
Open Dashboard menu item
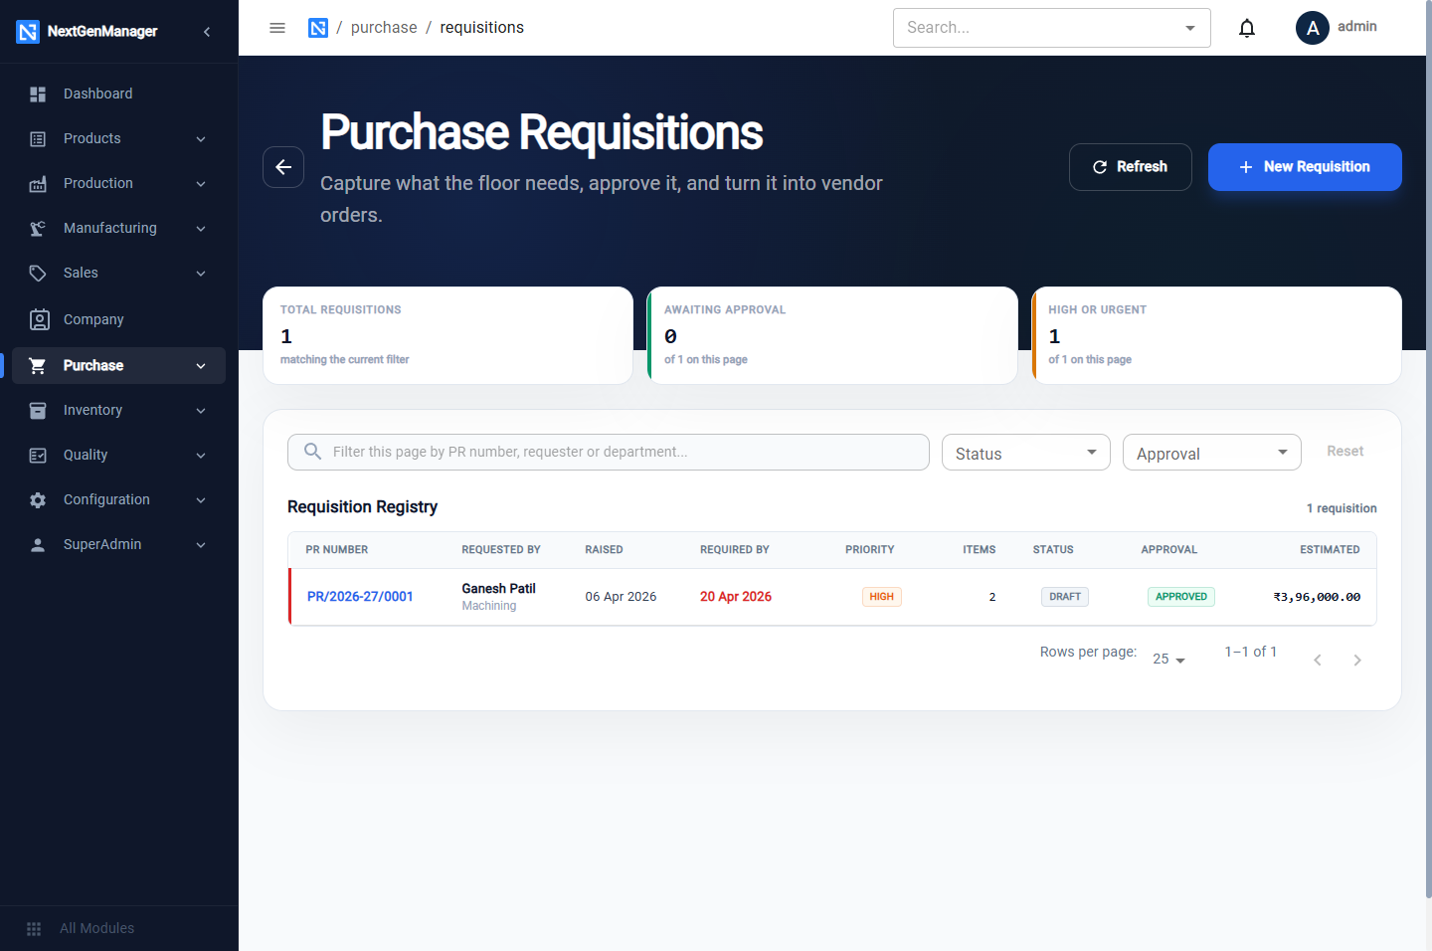tap(119, 95)
